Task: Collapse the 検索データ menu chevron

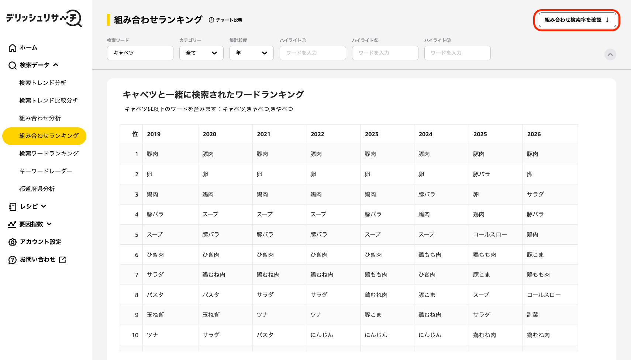Action: (56, 65)
